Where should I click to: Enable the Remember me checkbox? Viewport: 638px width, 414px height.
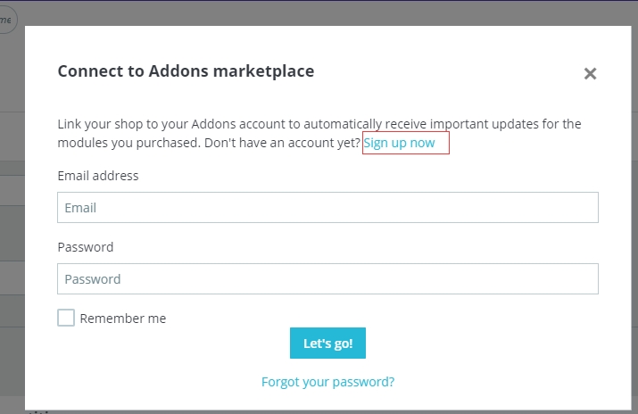click(66, 318)
